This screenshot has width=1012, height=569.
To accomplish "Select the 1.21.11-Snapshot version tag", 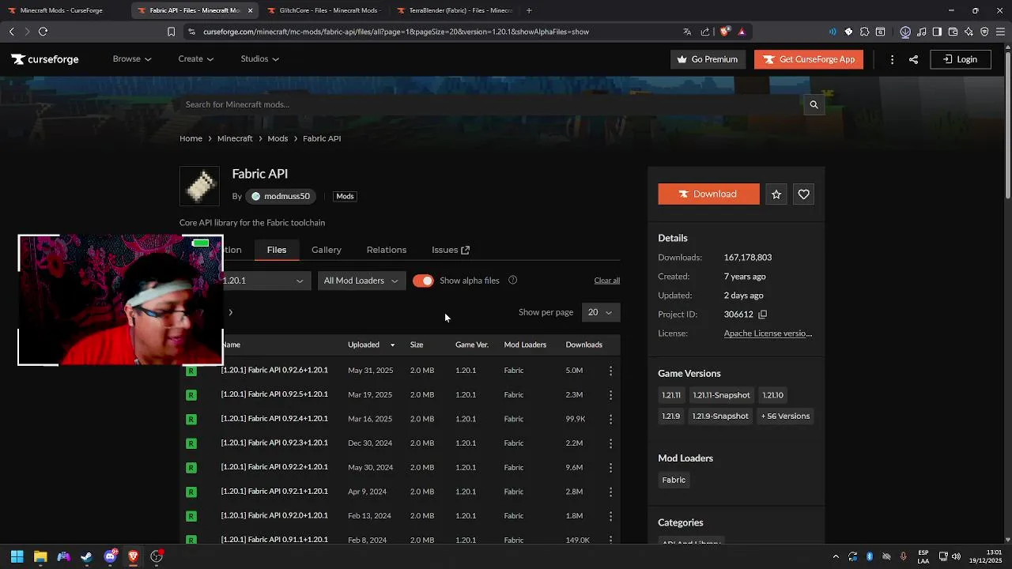I will click(721, 395).
